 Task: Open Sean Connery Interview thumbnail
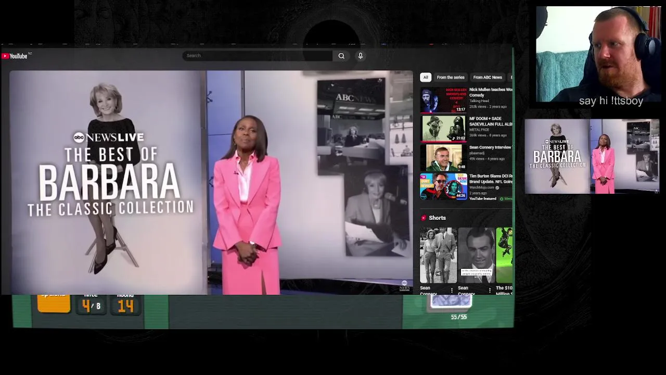click(443, 157)
